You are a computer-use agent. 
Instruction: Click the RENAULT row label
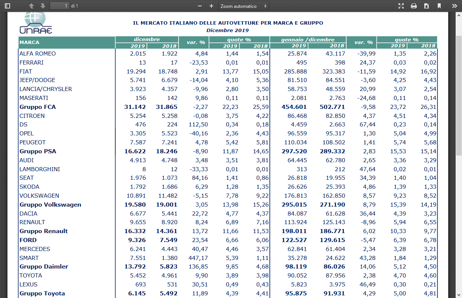[32, 222]
